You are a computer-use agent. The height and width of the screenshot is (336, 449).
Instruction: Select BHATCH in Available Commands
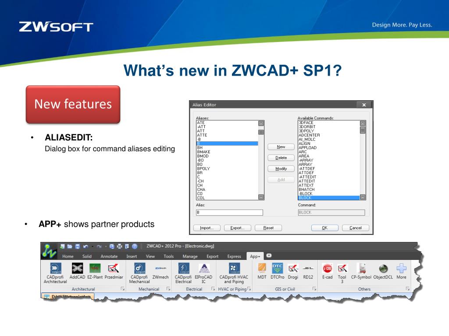(x=329, y=189)
